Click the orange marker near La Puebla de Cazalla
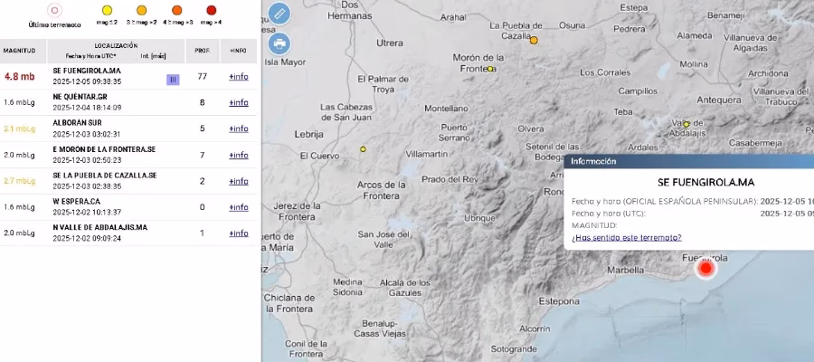 point(534,40)
